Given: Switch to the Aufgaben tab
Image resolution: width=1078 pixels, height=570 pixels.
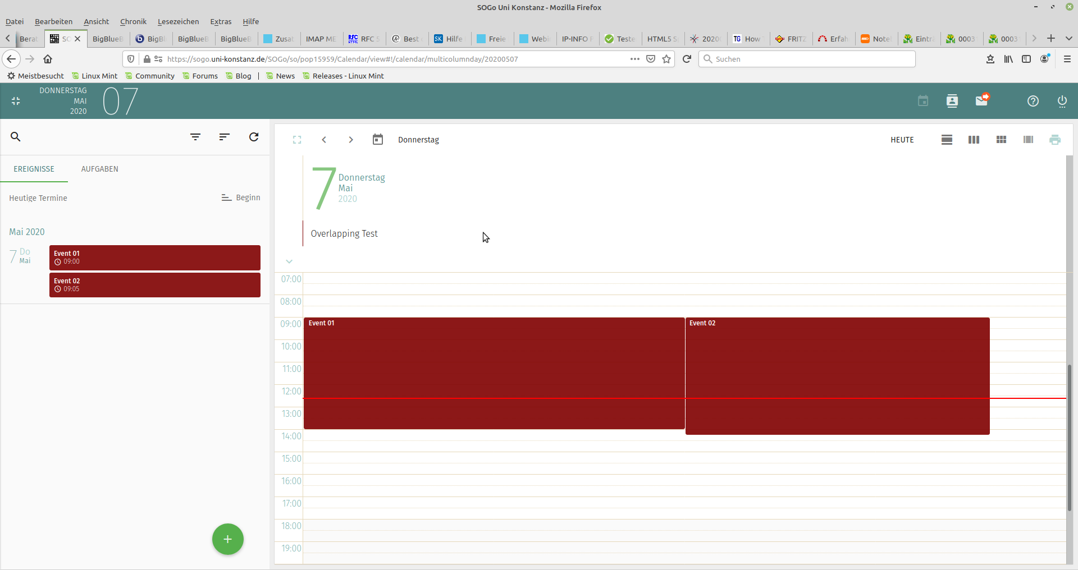Looking at the screenshot, I should click(x=99, y=169).
